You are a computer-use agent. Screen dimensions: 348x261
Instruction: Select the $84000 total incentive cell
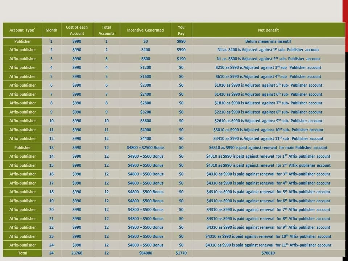click(x=145, y=253)
